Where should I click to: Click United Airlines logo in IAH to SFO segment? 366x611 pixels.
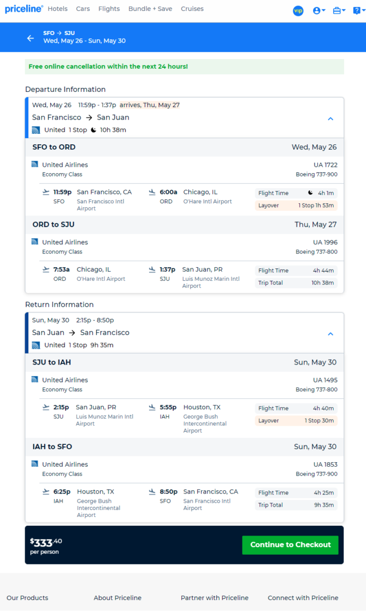point(34,463)
